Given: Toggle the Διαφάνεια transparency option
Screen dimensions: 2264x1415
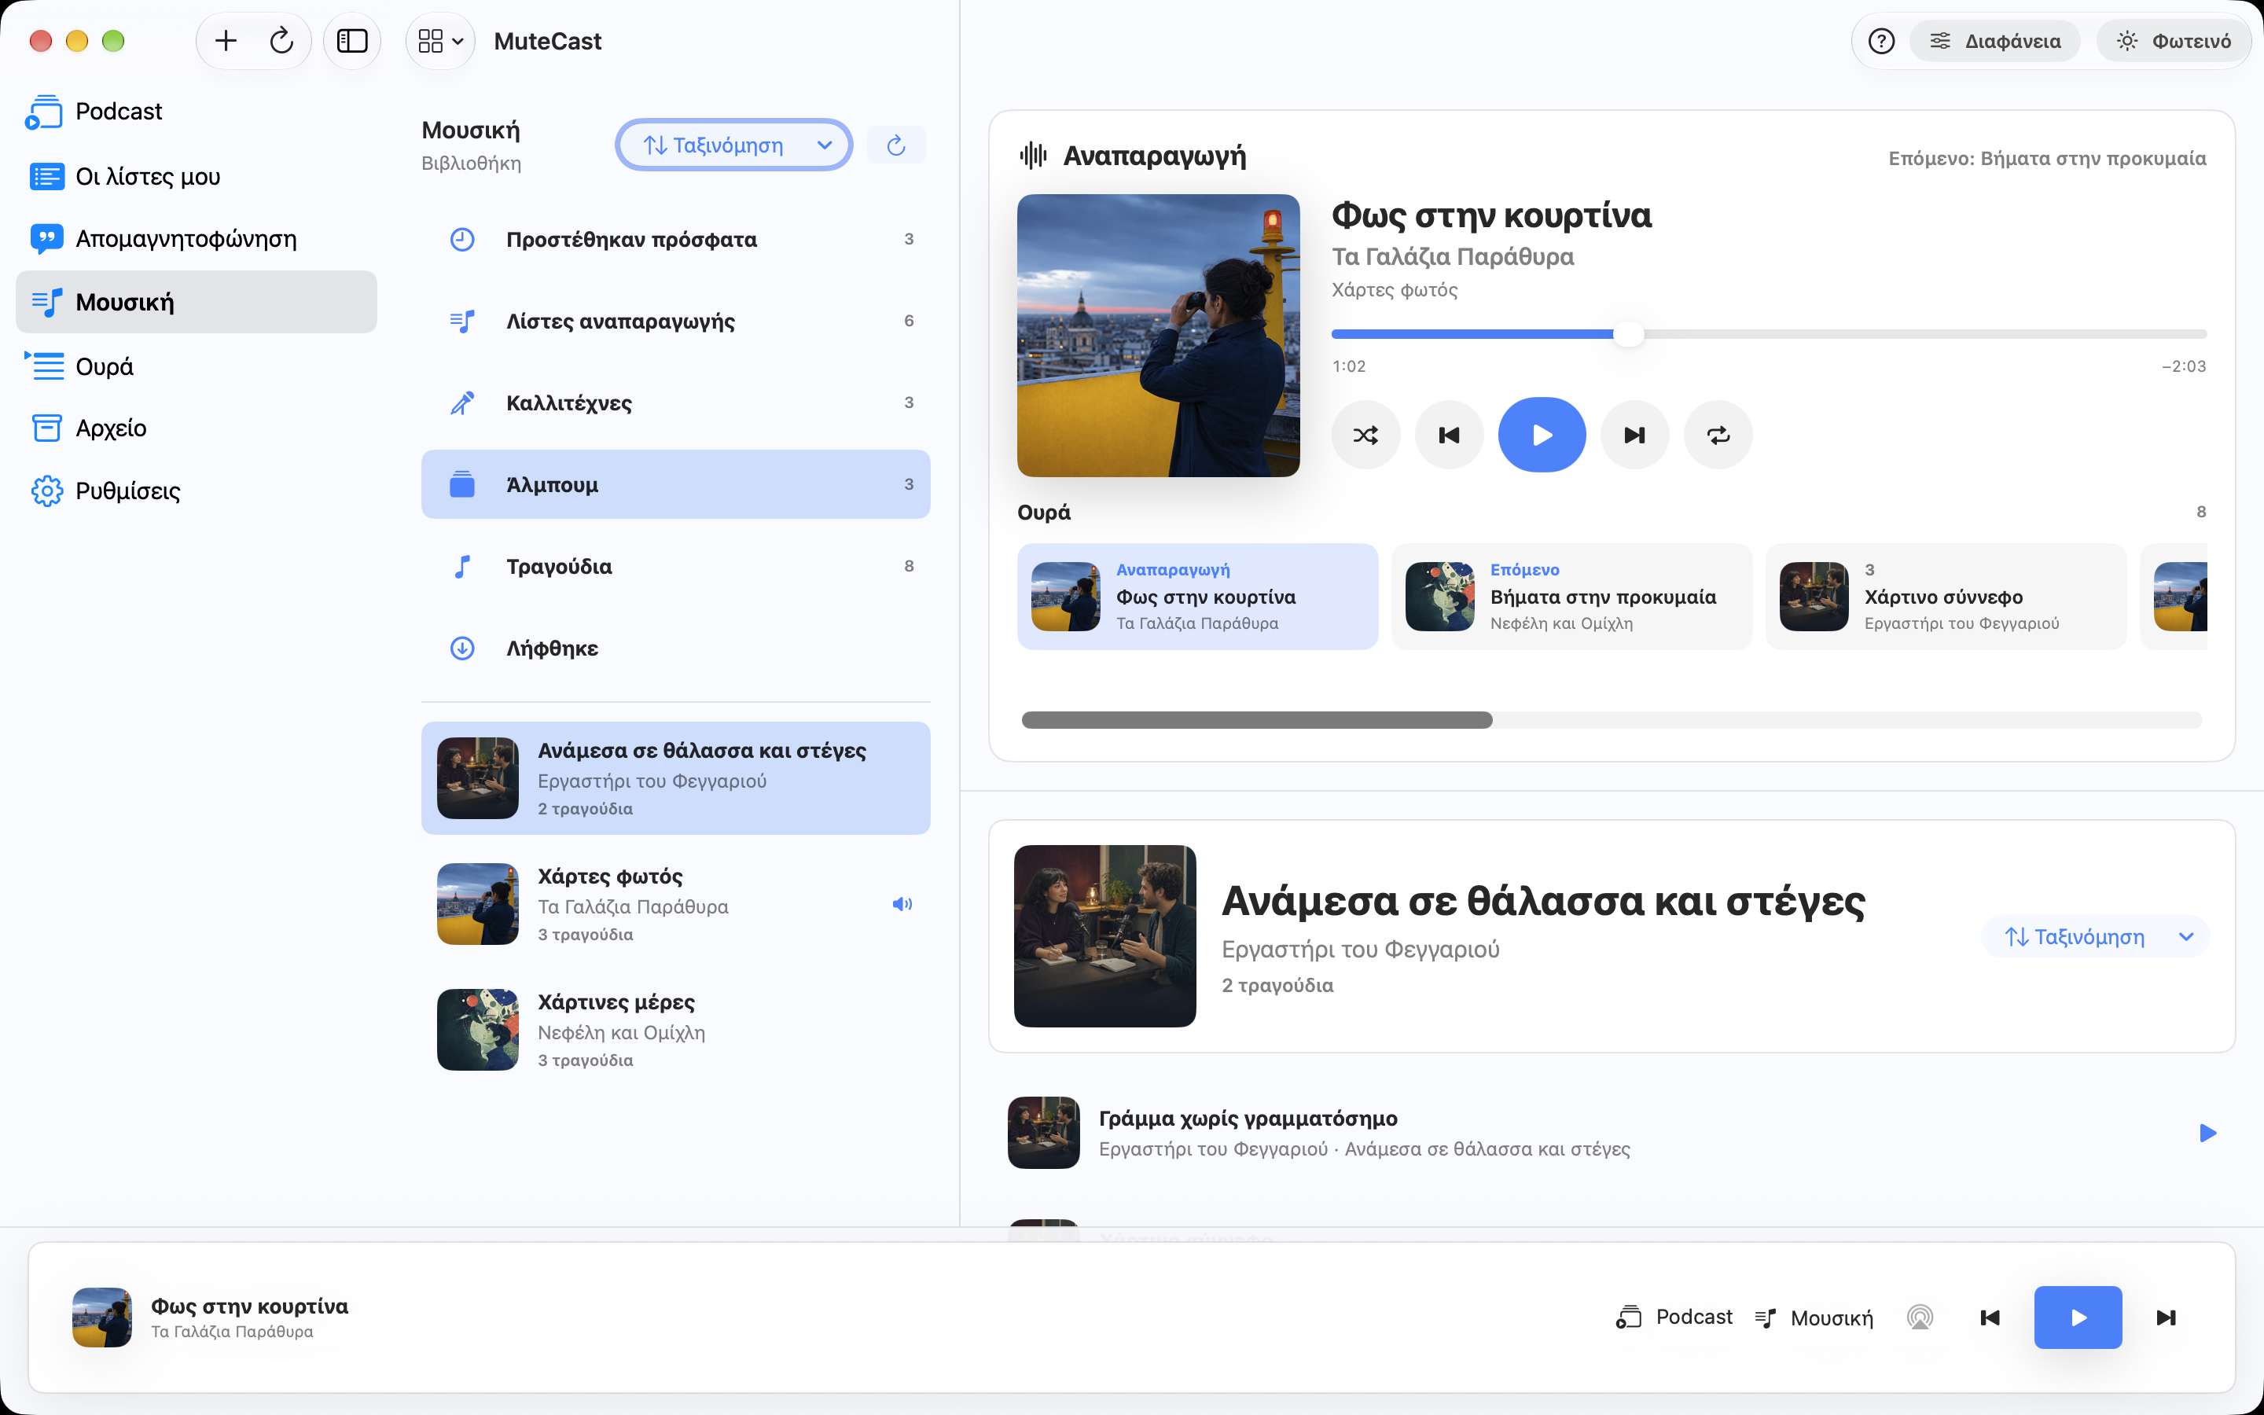Looking at the screenshot, I should (1994, 41).
